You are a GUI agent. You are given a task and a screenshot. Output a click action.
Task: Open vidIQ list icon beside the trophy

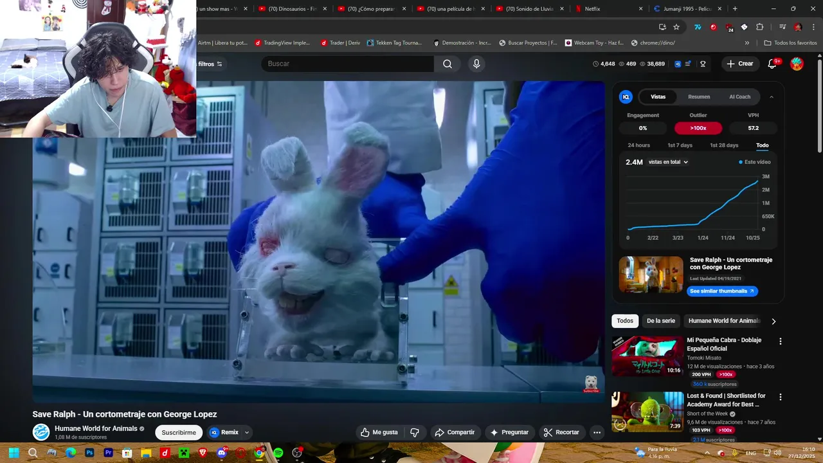[688, 64]
